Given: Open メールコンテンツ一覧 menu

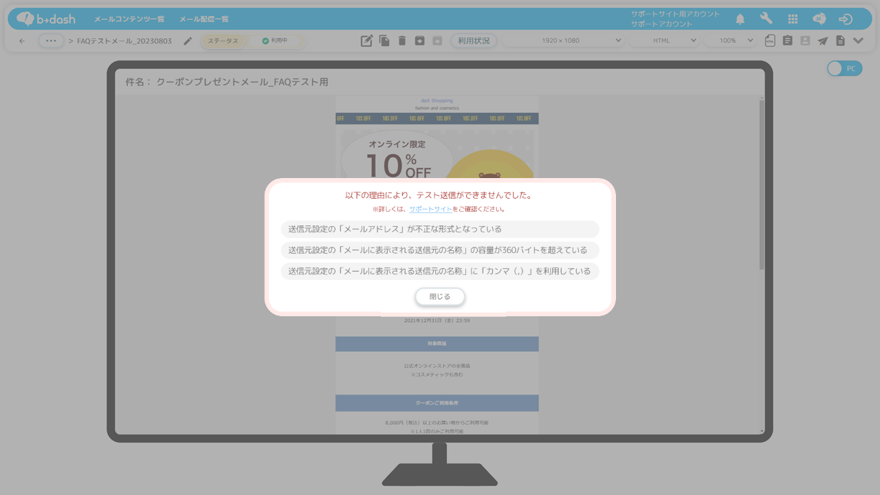Looking at the screenshot, I should tap(129, 19).
